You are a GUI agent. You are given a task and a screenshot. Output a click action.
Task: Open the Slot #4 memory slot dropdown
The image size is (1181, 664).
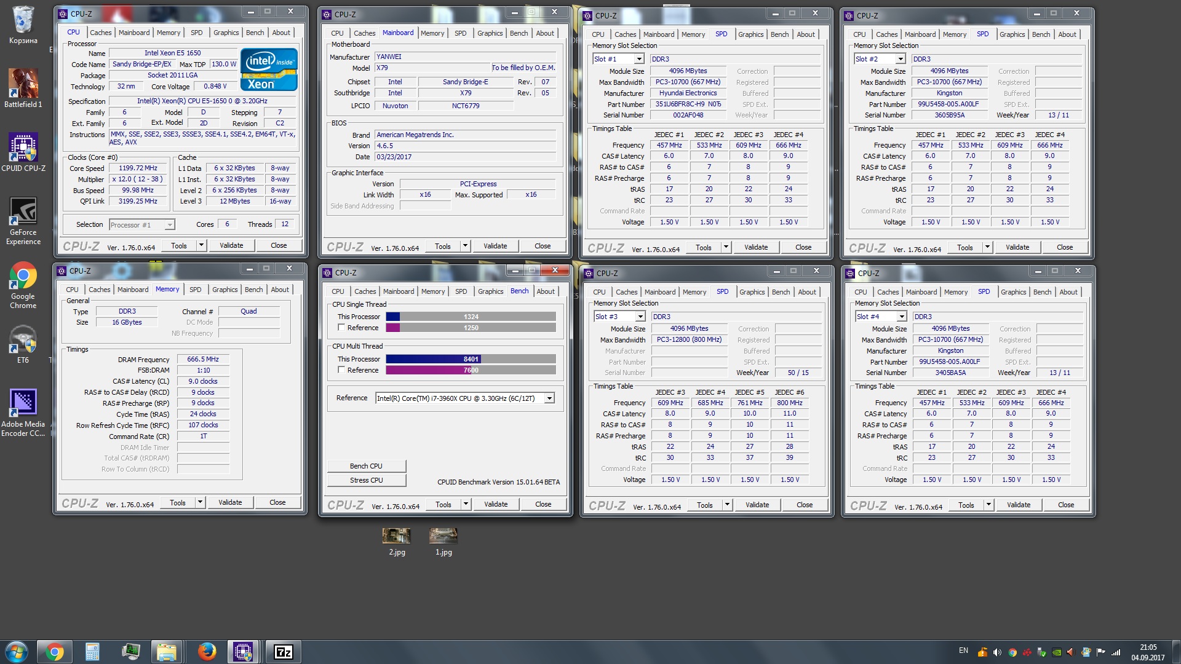902,317
